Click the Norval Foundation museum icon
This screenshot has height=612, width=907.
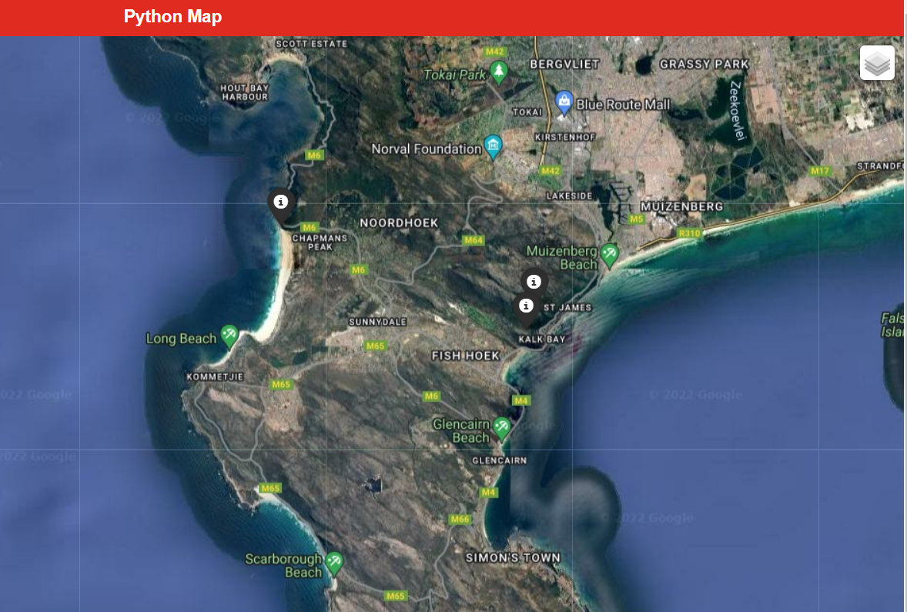point(491,145)
